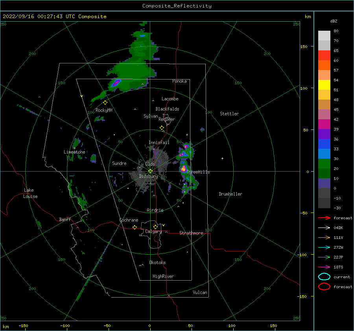Select the Lake Louise label

click(x=30, y=193)
